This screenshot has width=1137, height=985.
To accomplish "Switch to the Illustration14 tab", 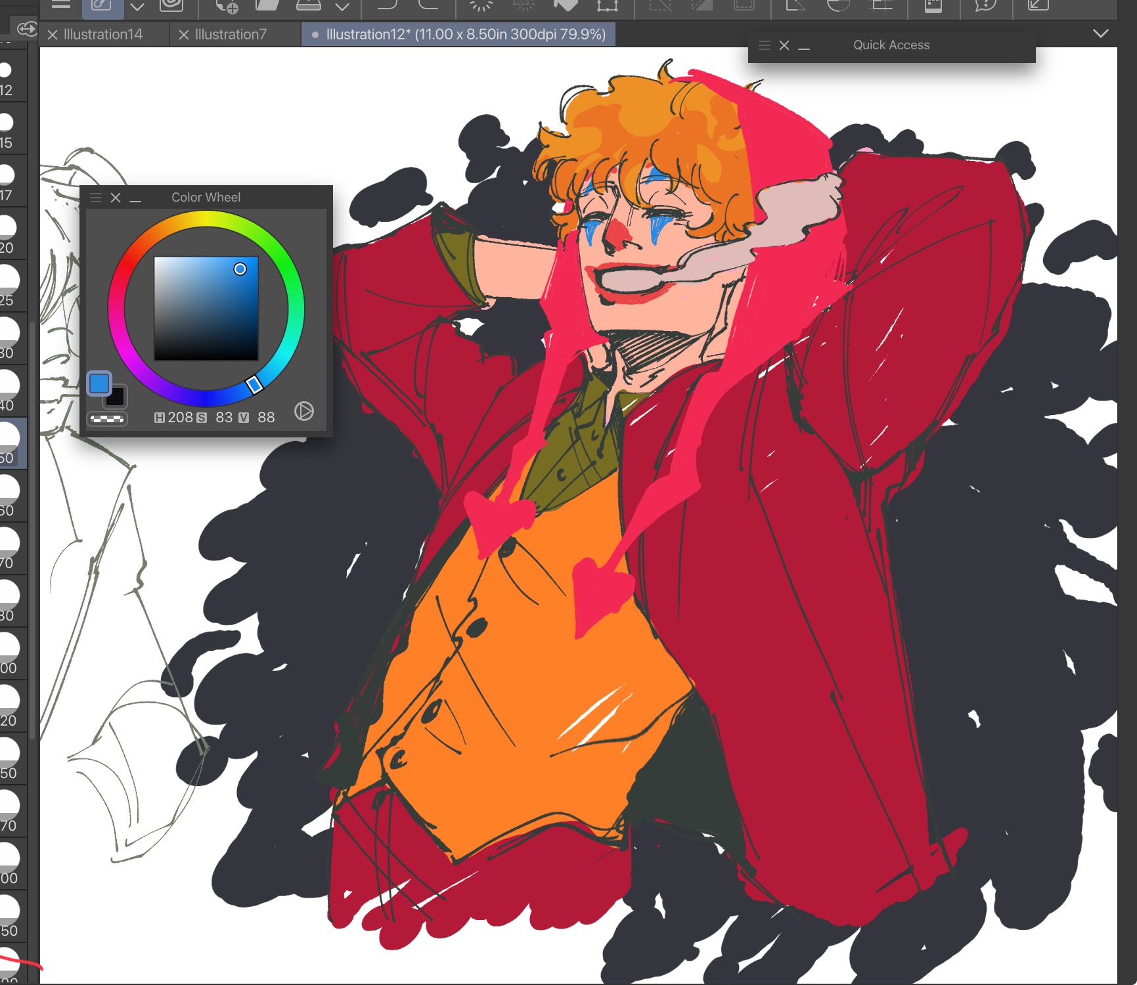I will [103, 34].
